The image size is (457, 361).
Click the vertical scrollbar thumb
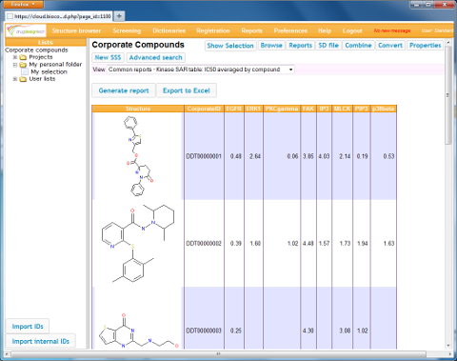[x=448, y=95]
